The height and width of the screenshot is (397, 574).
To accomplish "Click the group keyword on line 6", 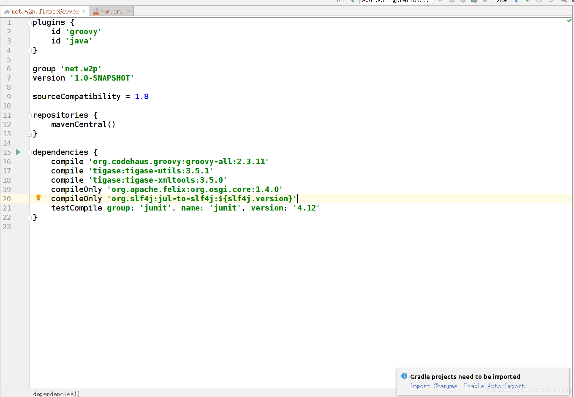I will coord(44,69).
